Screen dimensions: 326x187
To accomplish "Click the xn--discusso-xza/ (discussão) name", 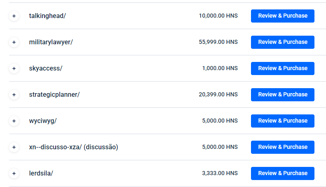I will tap(73, 147).
